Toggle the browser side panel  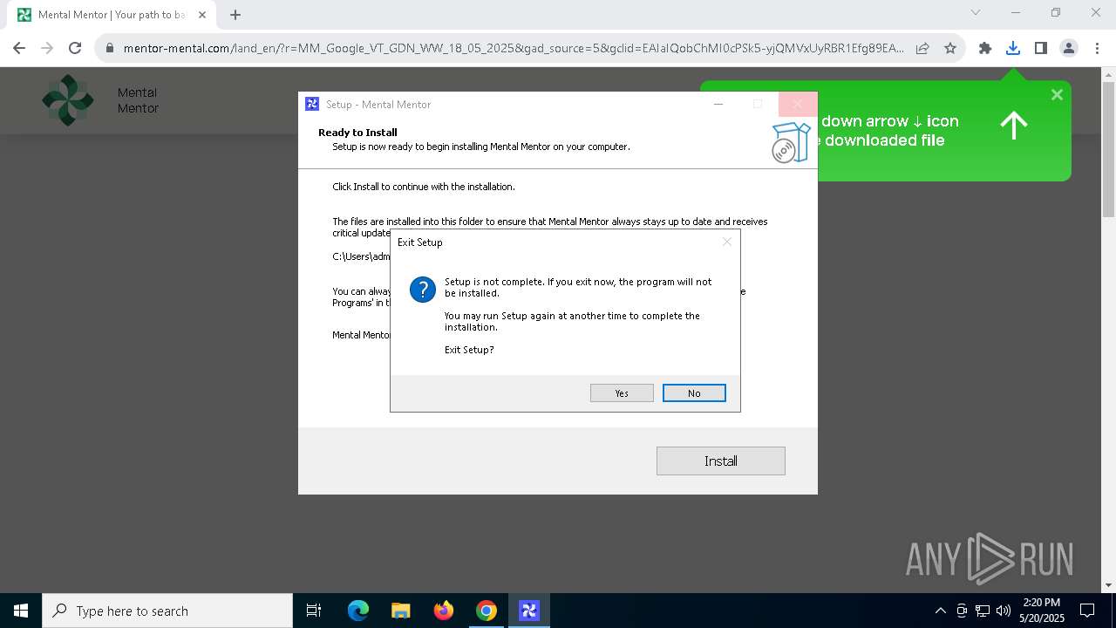1041,48
